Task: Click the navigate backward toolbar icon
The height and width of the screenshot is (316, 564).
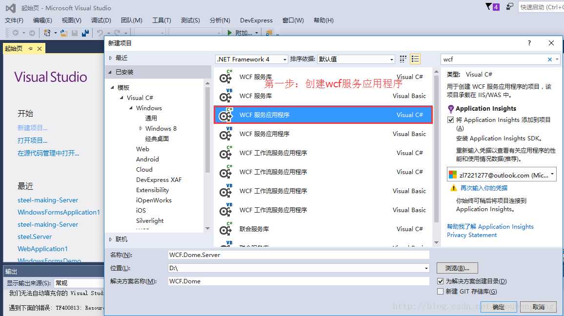Action: pos(16,33)
